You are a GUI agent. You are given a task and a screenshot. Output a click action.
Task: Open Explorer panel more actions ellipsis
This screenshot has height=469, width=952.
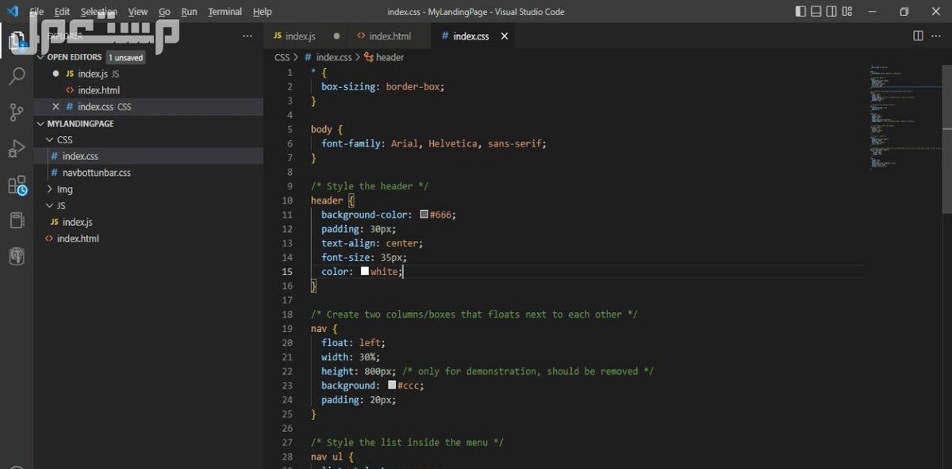click(248, 36)
